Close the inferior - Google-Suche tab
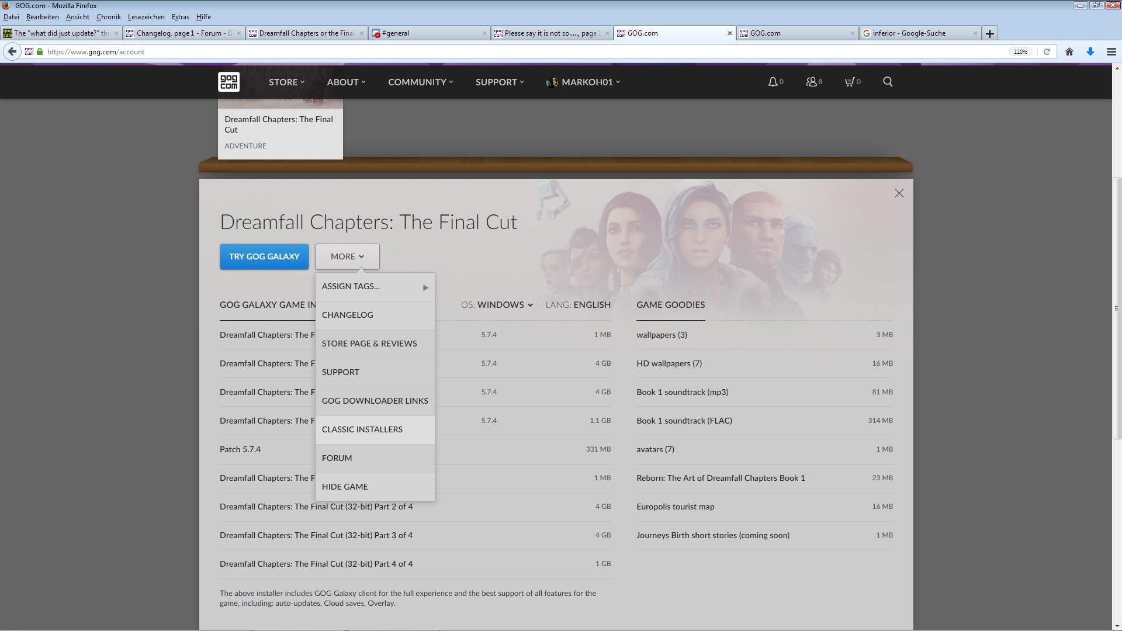 coord(975,33)
